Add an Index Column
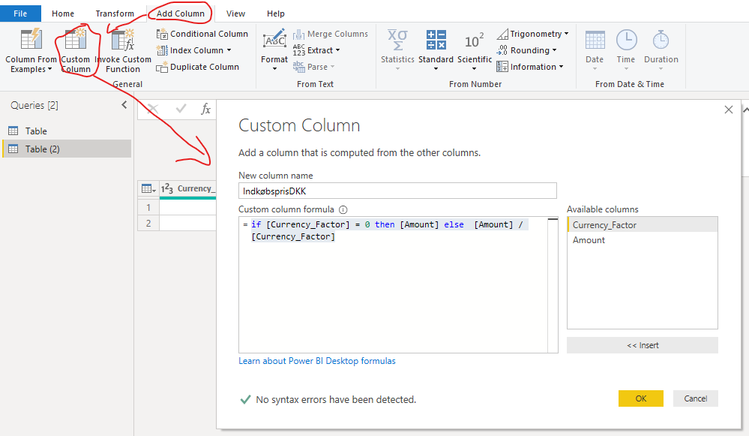This screenshot has width=749, height=436. pyautogui.click(x=194, y=50)
